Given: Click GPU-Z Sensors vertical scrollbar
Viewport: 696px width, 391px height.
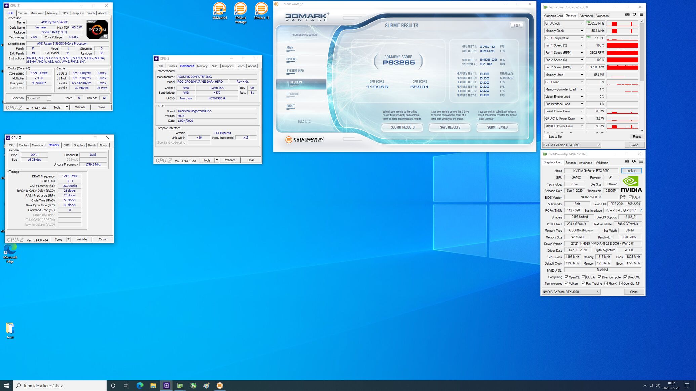Looking at the screenshot, I should click(x=642, y=76).
